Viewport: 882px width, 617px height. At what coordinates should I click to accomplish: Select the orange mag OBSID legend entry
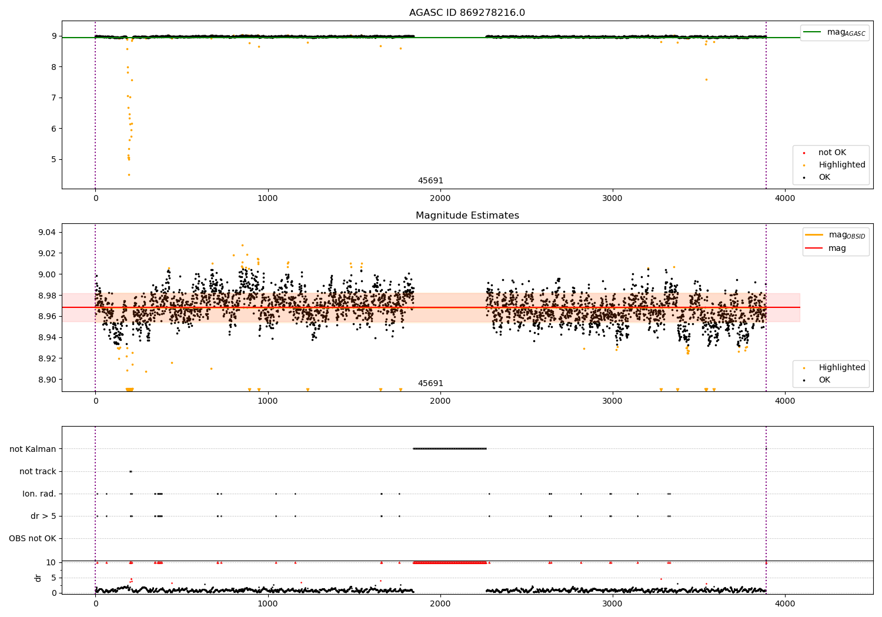pos(835,235)
